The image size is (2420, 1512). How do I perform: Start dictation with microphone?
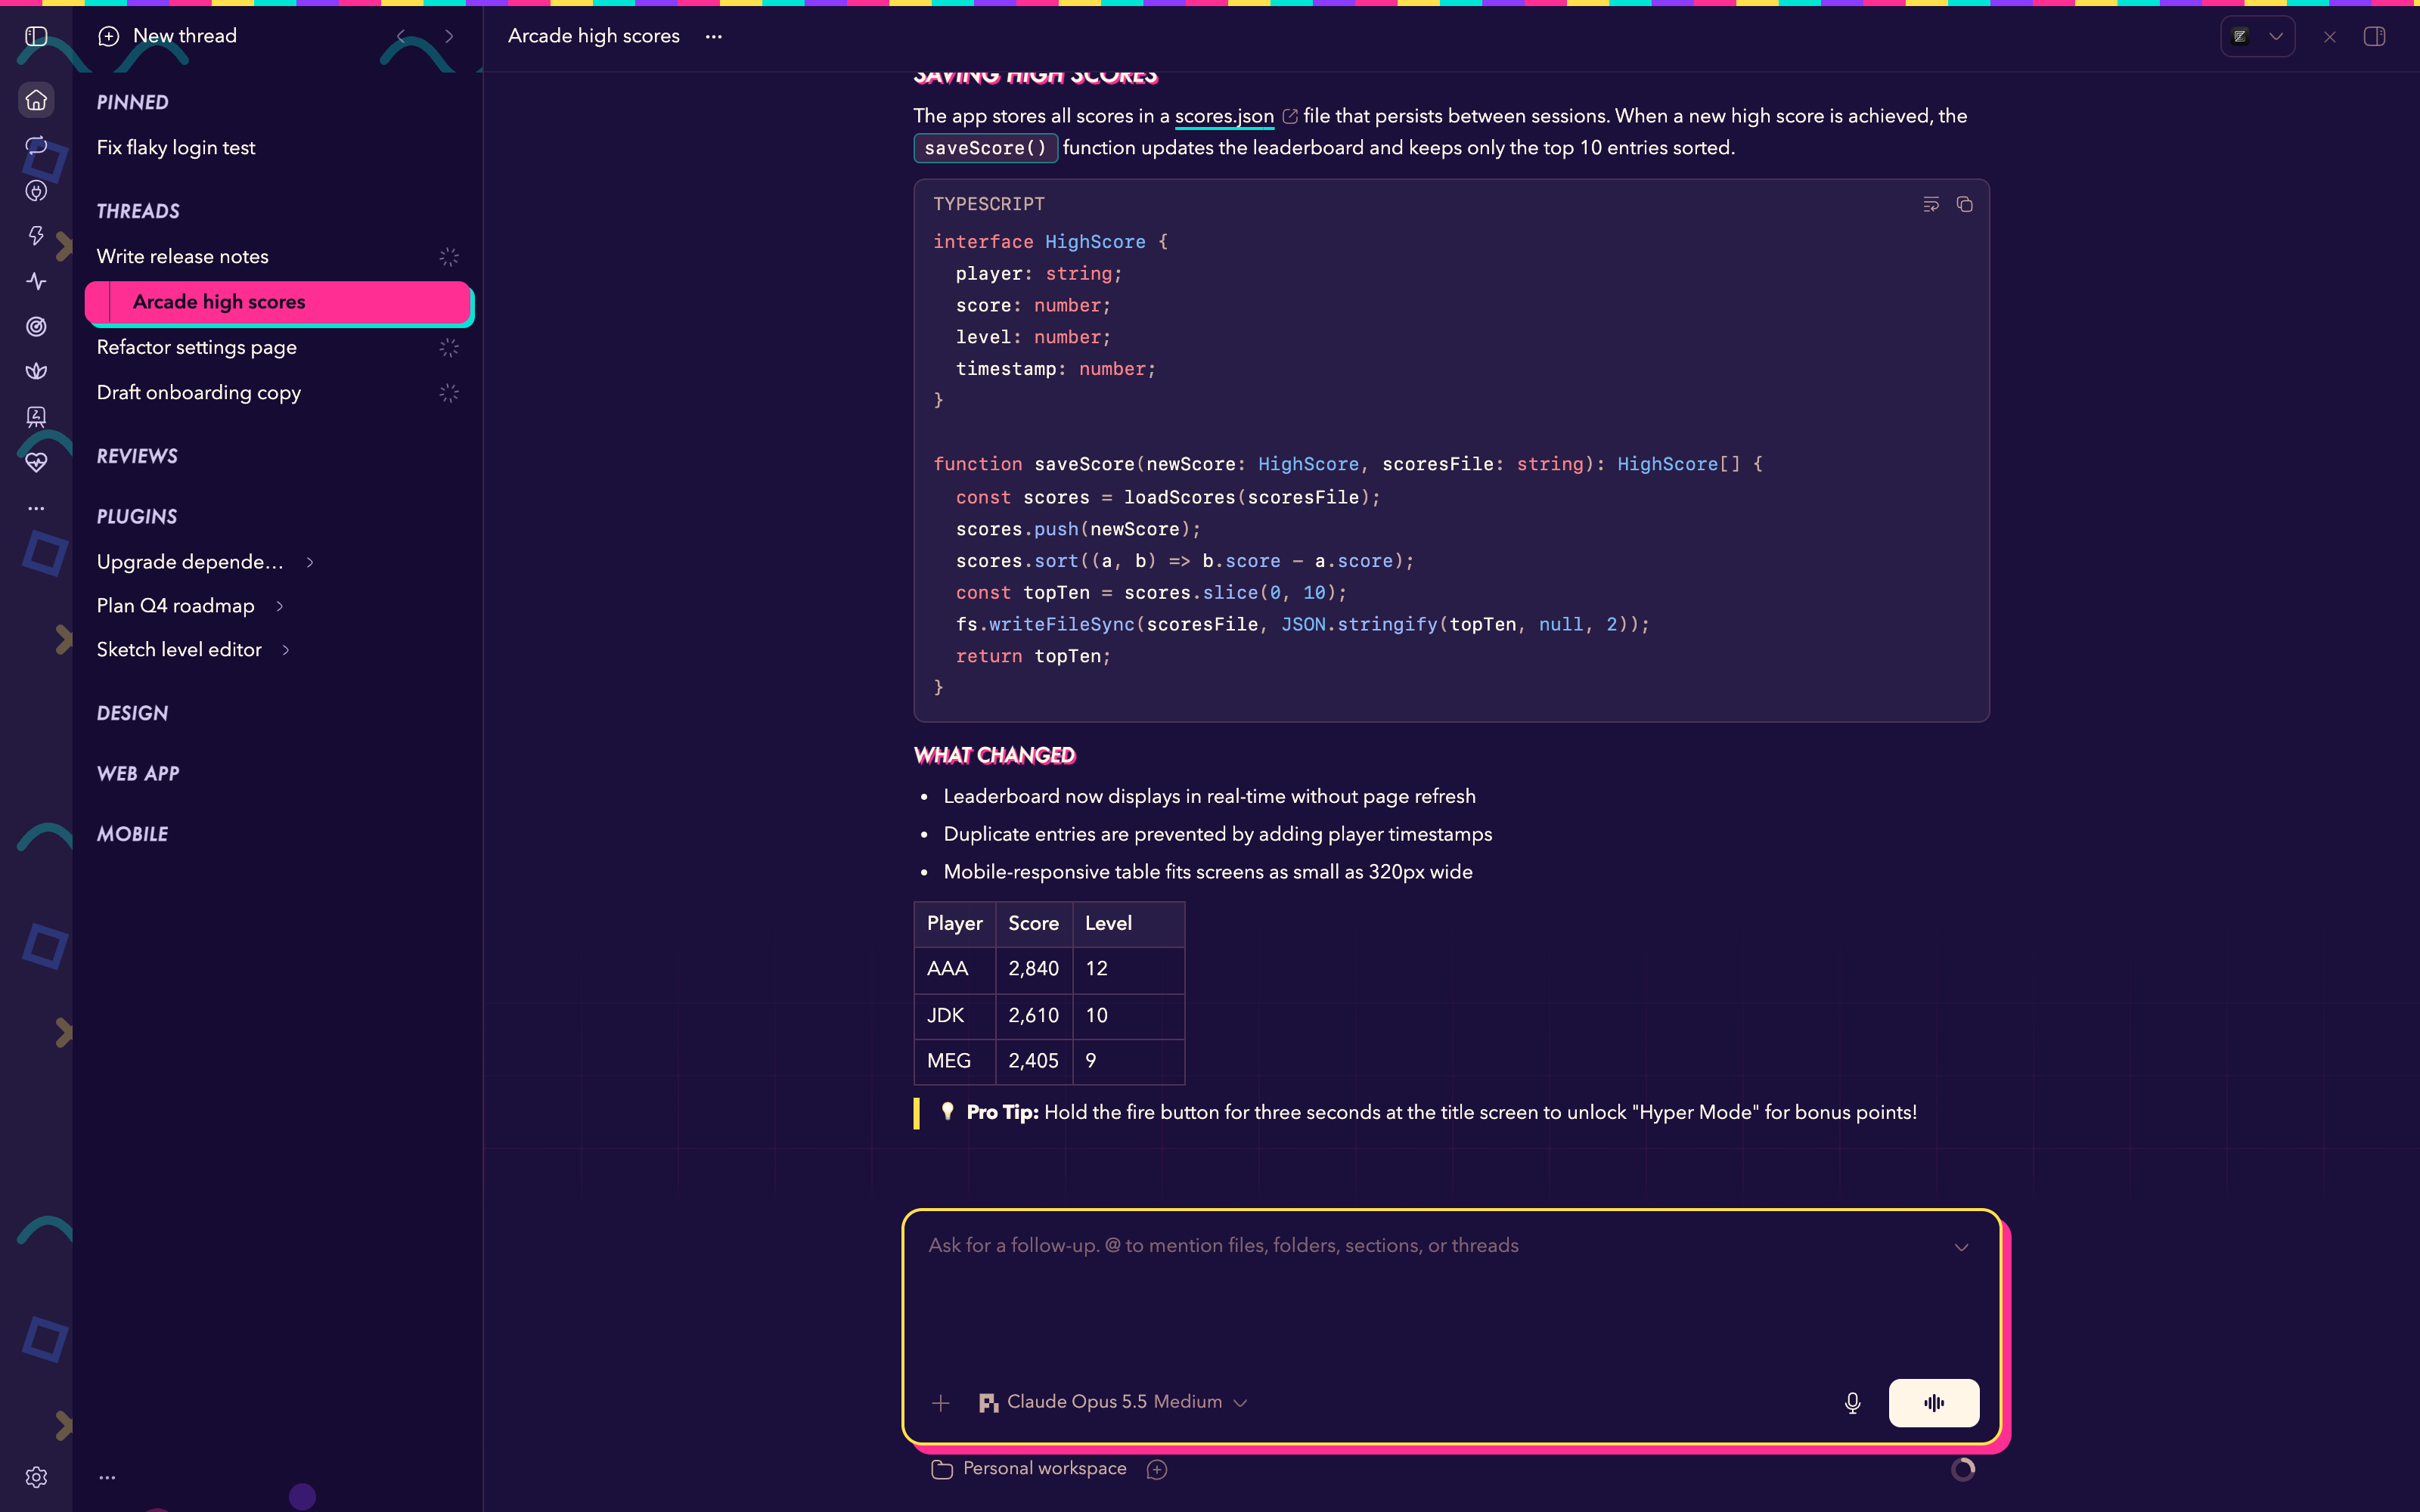point(1852,1403)
